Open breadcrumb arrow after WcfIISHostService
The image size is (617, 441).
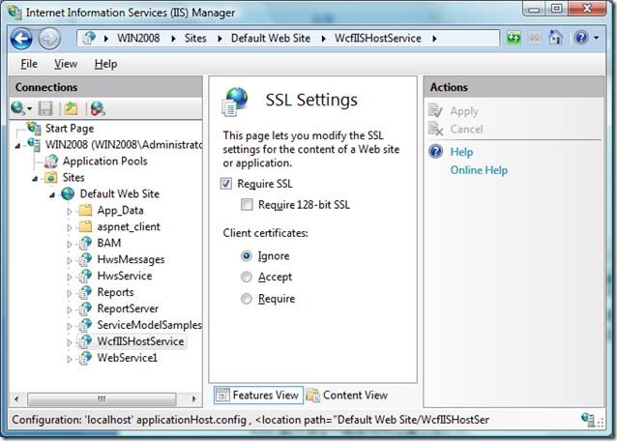[x=434, y=39]
